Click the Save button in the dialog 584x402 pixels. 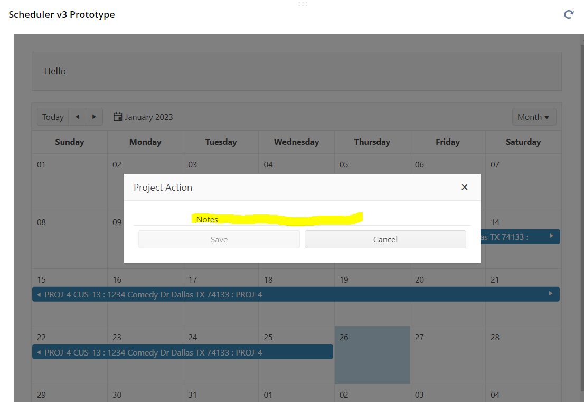pyautogui.click(x=219, y=239)
